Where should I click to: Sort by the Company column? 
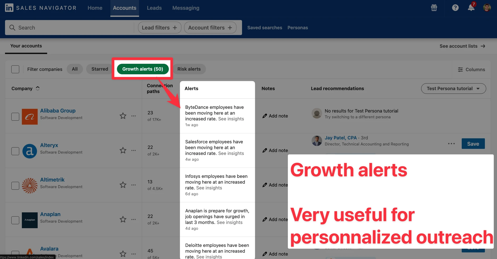click(x=25, y=89)
